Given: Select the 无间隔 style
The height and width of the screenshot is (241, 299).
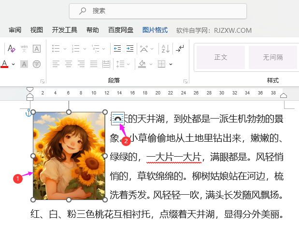Looking at the screenshot, I should (x=273, y=57).
